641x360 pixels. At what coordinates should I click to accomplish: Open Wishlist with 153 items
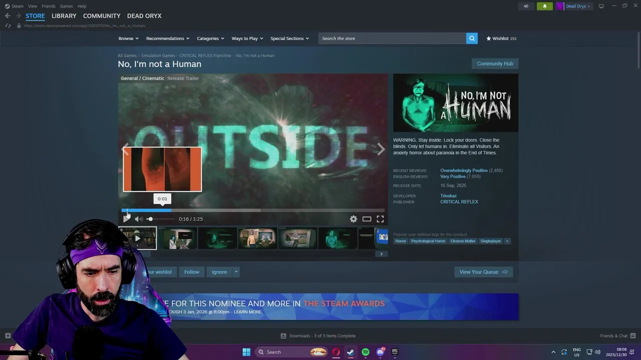[501, 38]
